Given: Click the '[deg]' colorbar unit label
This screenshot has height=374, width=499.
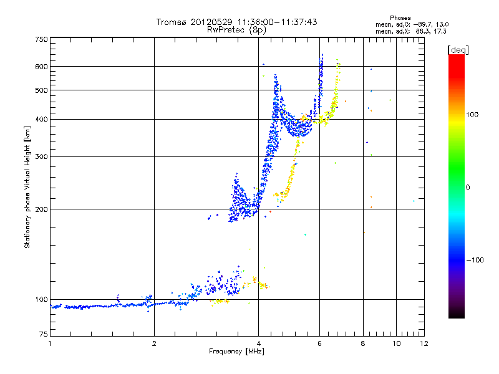Looking at the screenshot, I should 458,50.
